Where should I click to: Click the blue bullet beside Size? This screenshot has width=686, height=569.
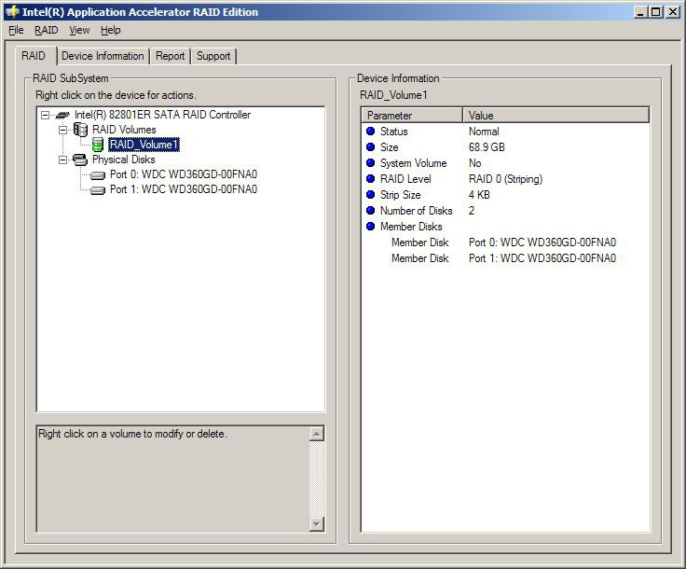click(x=371, y=146)
